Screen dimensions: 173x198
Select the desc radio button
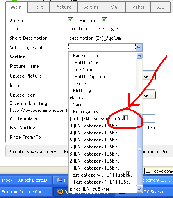pyautogui.click(x=144, y=127)
